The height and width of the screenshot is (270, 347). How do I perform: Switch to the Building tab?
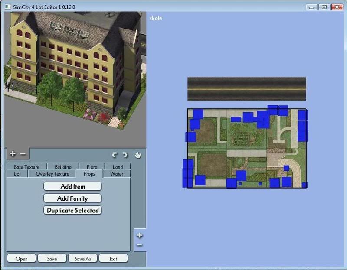point(63,166)
